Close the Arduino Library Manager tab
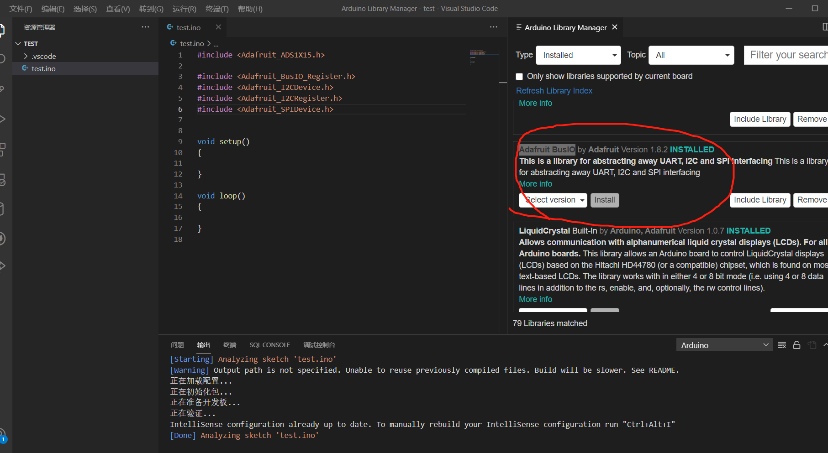Image resolution: width=828 pixels, height=453 pixels. click(x=614, y=27)
